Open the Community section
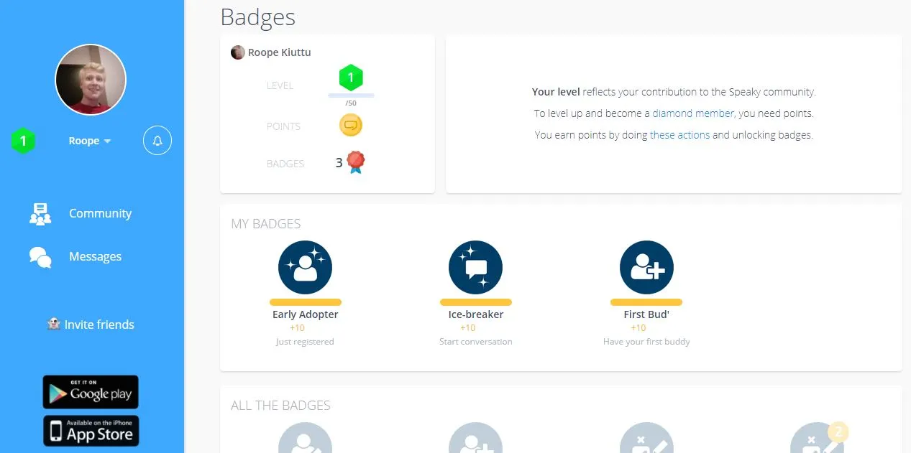This screenshot has width=911, height=453. click(100, 213)
